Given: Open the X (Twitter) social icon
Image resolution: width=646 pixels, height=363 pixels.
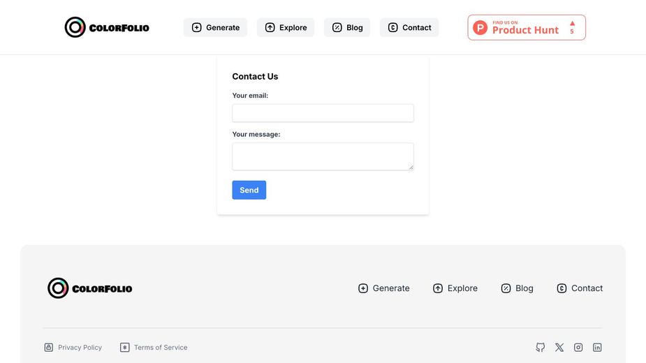Looking at the screenshot, I should [559, 348].
